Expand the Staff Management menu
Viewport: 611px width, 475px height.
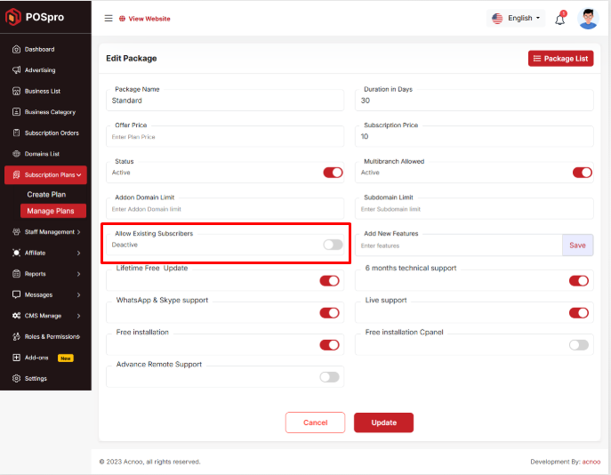coord(45,231)
